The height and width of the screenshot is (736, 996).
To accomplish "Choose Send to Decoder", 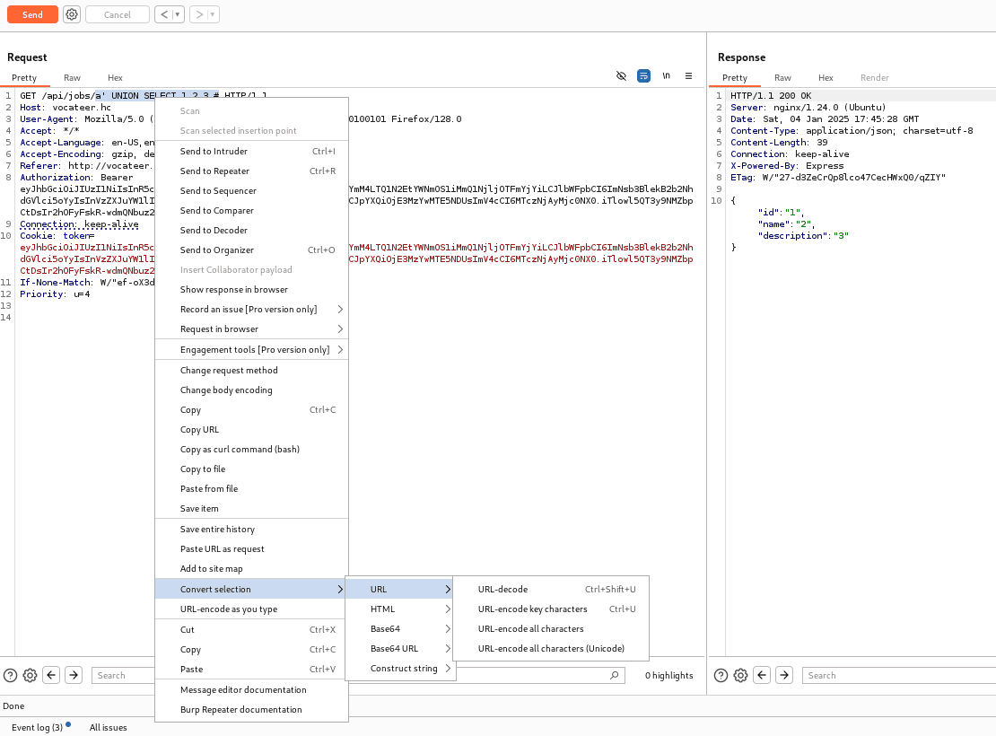I will click(251, 230).
